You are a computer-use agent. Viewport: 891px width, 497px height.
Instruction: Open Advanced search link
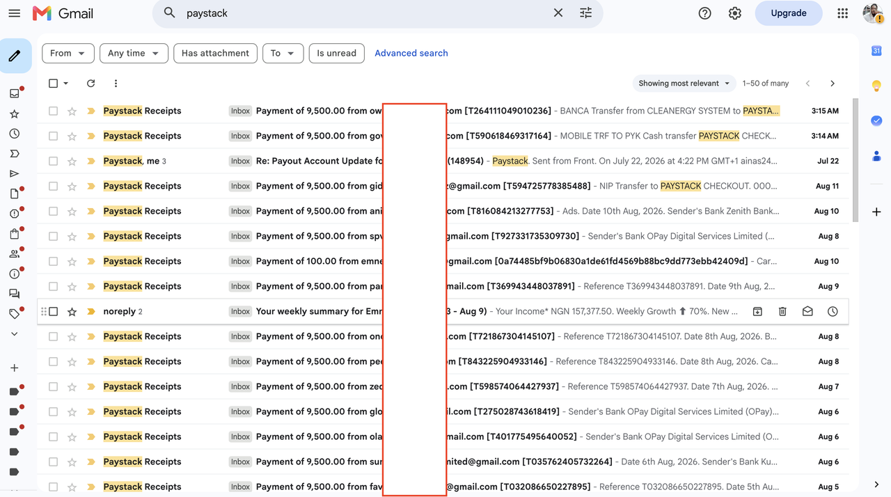411,53
